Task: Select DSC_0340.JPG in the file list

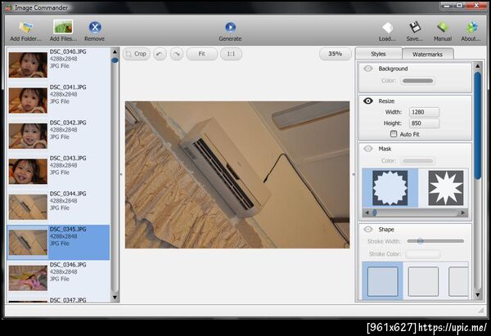Action: [x=59, y=64]
